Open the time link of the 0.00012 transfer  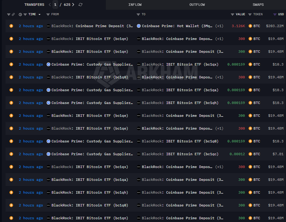(31, 154)
